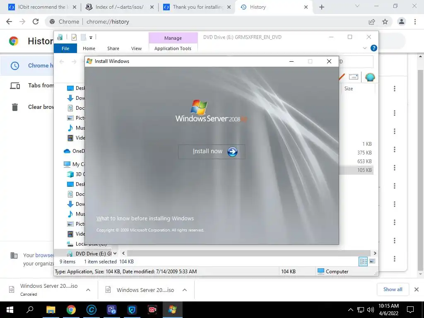The width and height of the screenshot is (424, 318).
Task: Switch to the Thank you for installing tab
Action: 198,7
